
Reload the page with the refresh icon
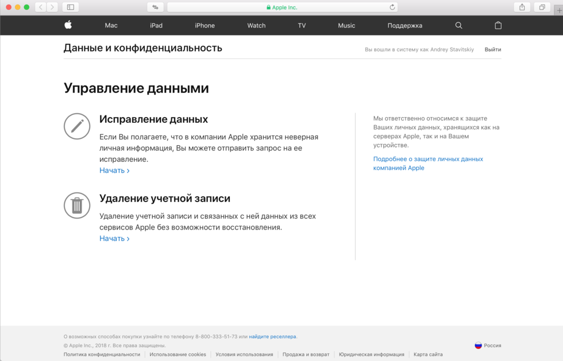pos(392,7)
